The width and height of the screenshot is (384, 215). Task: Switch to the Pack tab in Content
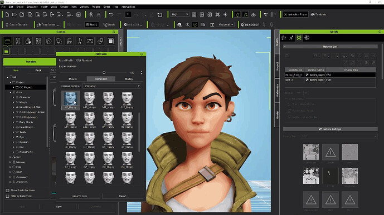click(38, 71)
